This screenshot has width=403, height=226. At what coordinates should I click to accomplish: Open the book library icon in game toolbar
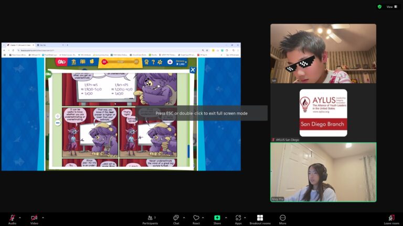(83, 62)
